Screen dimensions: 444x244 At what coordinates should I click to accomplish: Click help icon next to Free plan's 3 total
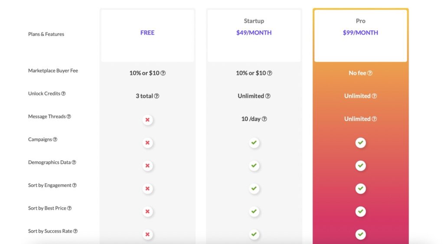tap(157, 96)
